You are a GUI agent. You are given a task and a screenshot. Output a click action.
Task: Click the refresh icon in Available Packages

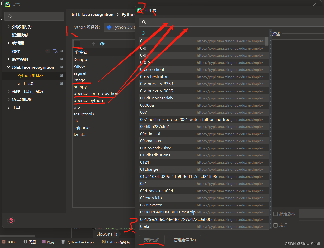coord(143,33)
